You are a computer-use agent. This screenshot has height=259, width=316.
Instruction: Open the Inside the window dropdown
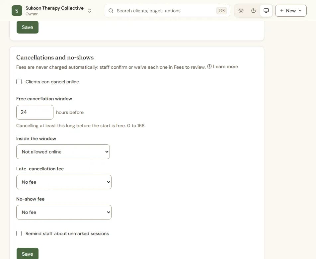coord(63,152)
